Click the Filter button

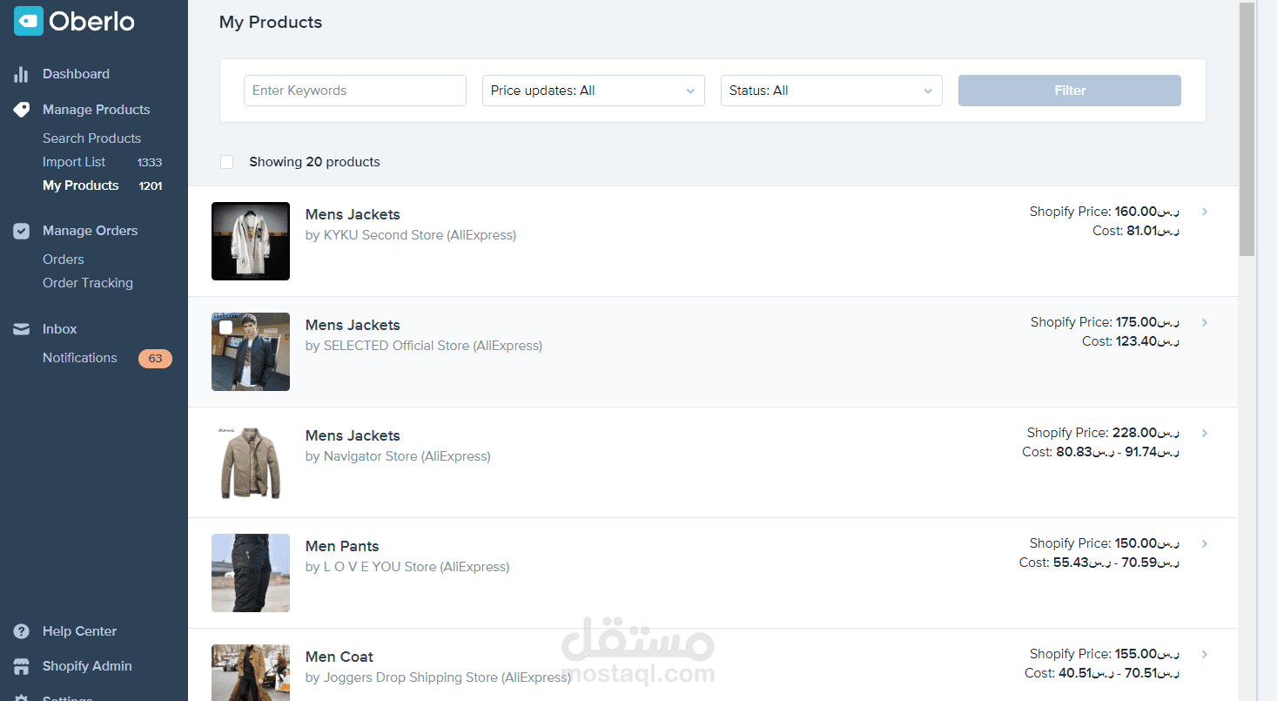pyautogui.click(x=1070, y=91)
